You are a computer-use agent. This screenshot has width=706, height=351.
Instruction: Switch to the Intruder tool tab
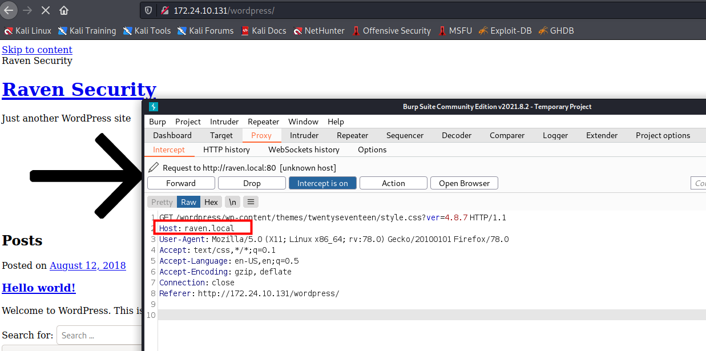tap(304, 135)
